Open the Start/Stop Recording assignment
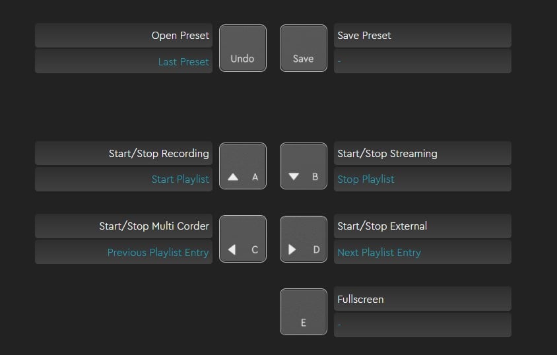This screenshot has height=355, width=557. point(124,154)
